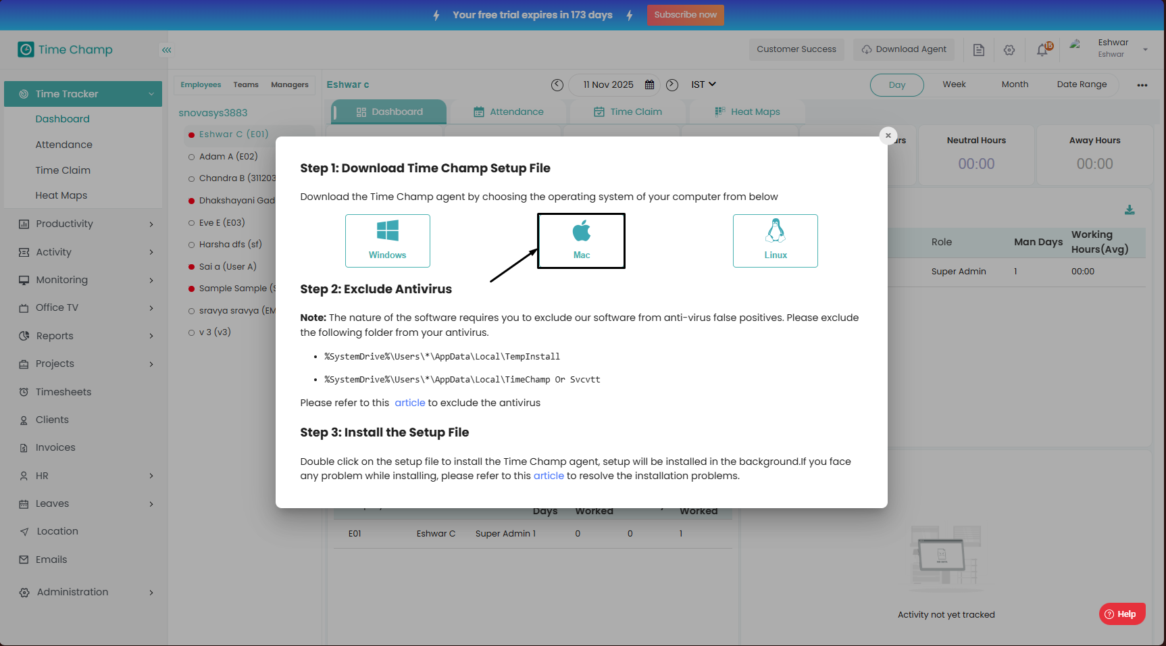Open the installation problems article link
This screenshot has width=1166, height=646.
coord(549,476)
